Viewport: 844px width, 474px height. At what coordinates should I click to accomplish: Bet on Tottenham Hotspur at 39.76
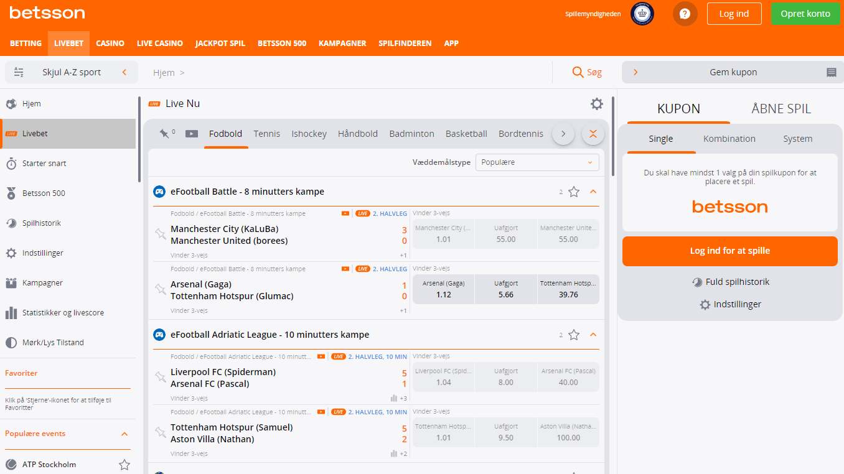(x=568, y=289)
